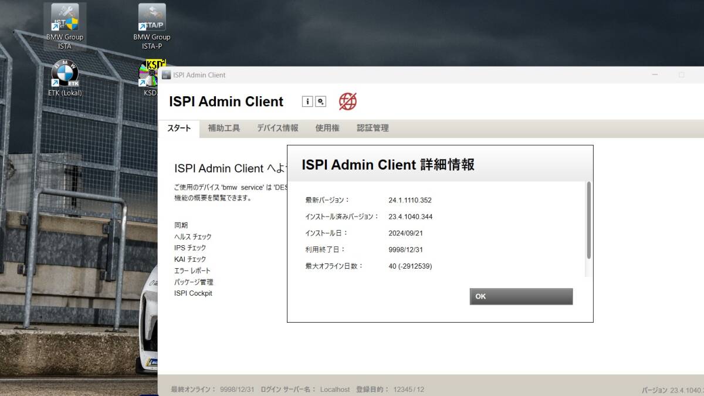Click the インストール済みバージョン label
The height and width of the screenshot is (396, 704).
point(342,216)
